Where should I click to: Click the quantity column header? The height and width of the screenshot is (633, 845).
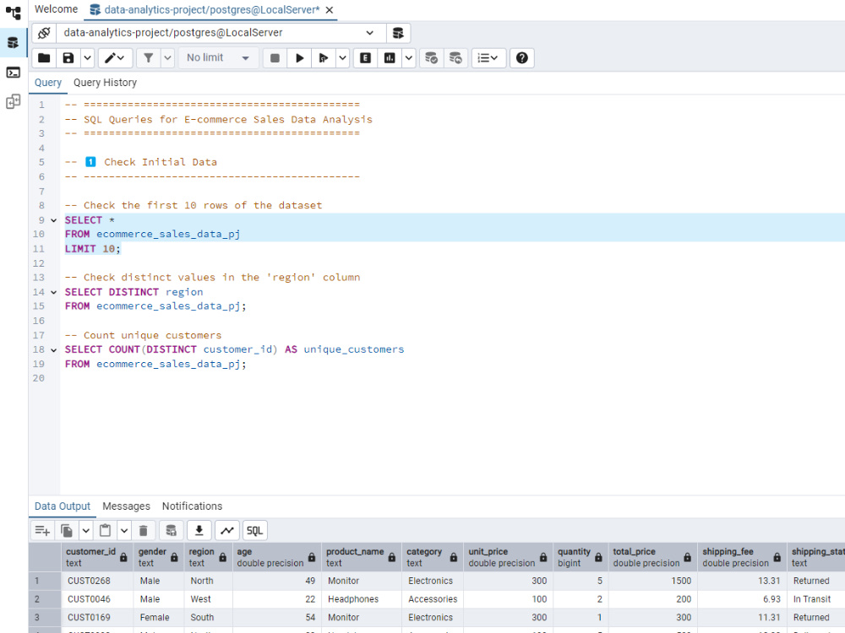(x=580, y=557)
